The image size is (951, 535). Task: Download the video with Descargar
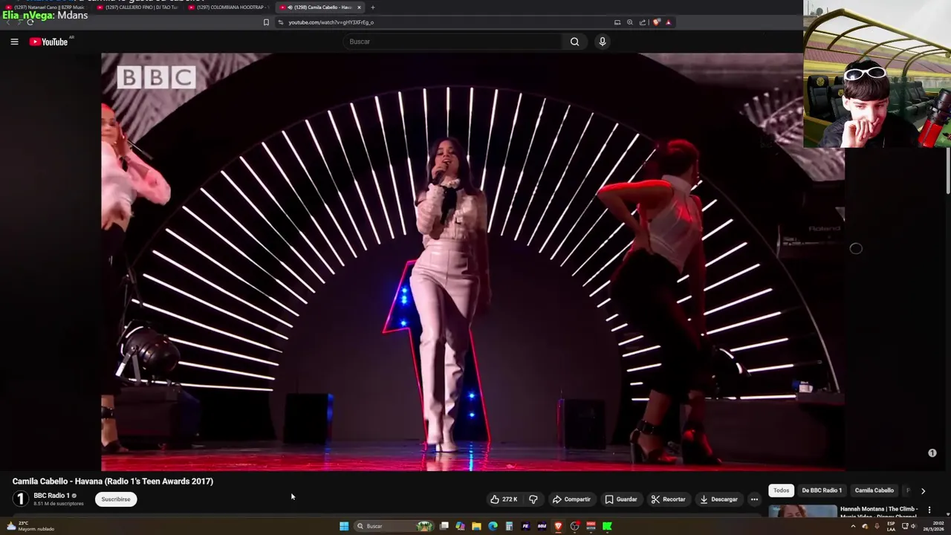pos(718,499)
